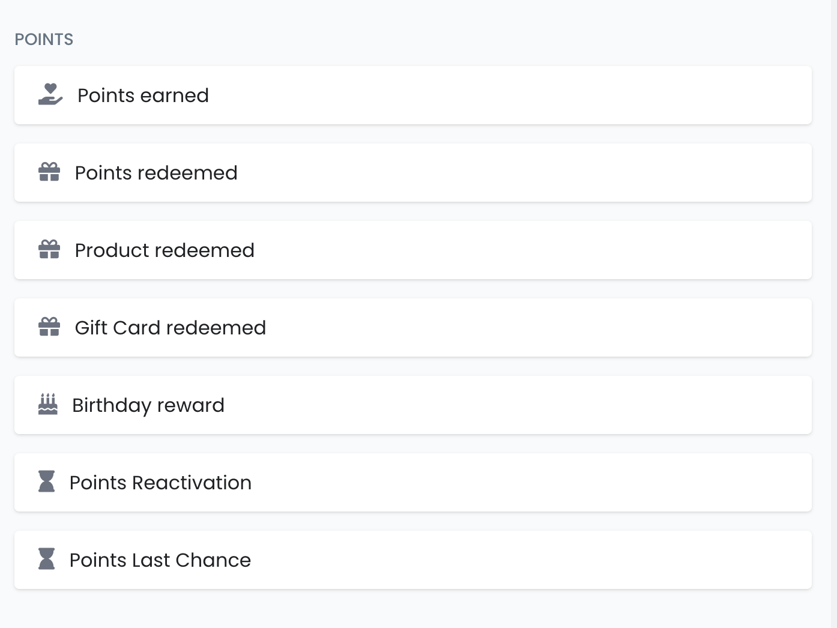The width and height of the screenshot is (837, 628).
Task: Click the birthday cake icon
Action: point(48,405)
